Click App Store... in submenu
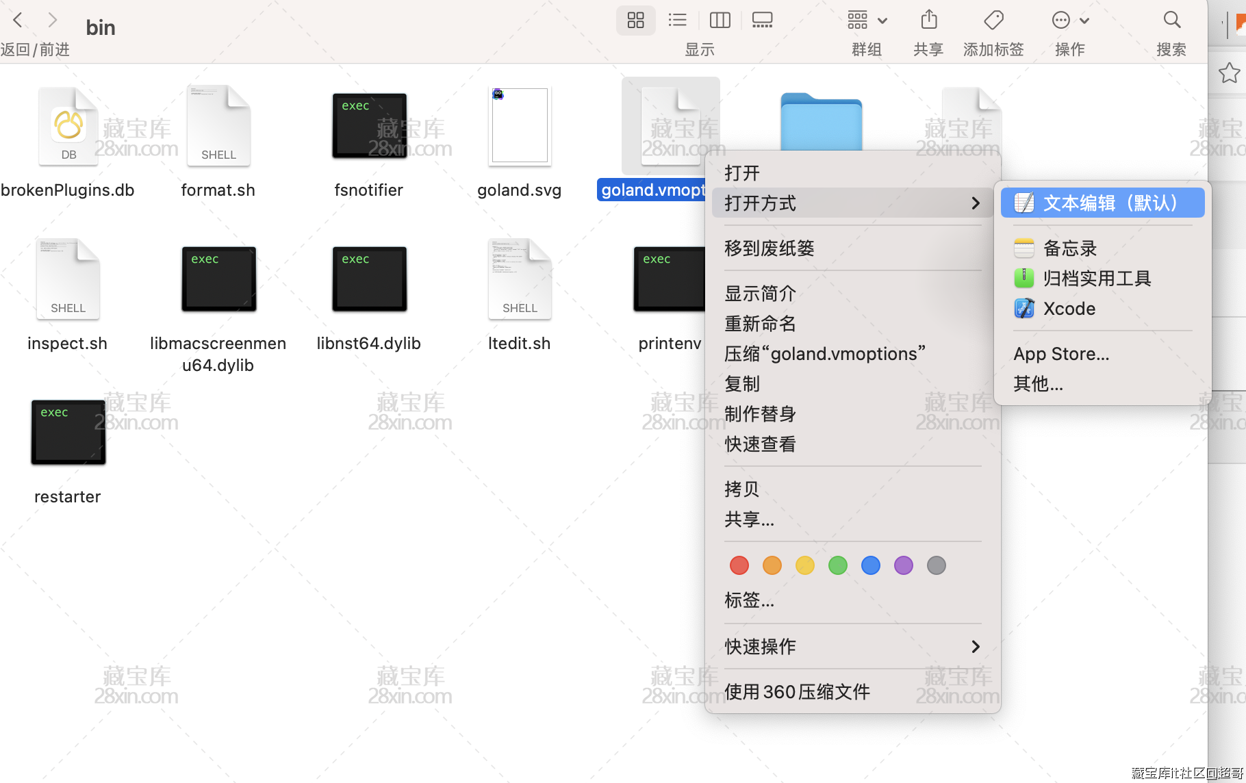The width and height of the screenshot is (1246, 783). [x=1061, y=354]
